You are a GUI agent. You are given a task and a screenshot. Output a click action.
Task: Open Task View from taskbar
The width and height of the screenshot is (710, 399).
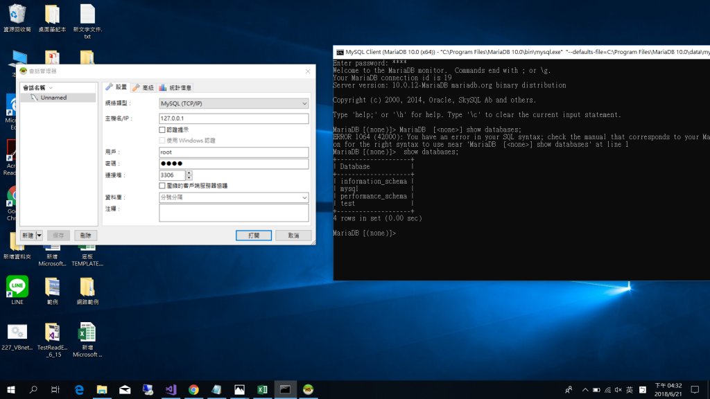click(55, 389)
